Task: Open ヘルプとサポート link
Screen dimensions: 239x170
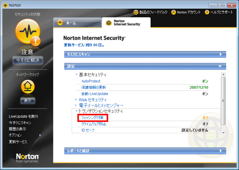Action: tap(222, 13)
